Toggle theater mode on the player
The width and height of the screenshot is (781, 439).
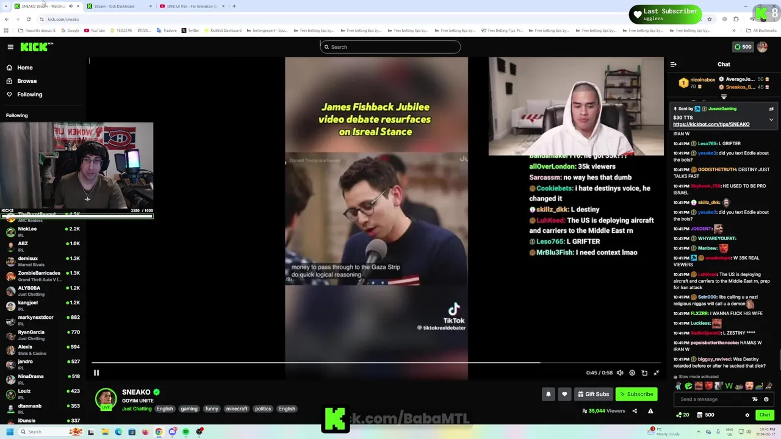click(644, 373)
